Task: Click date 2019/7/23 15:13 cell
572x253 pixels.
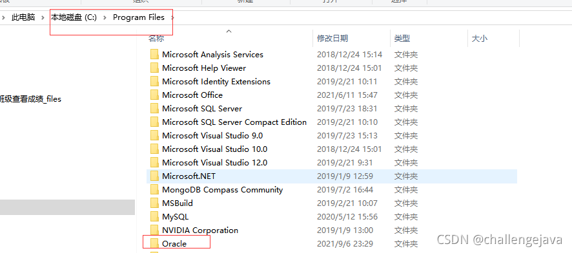Action: pos(347,136)
